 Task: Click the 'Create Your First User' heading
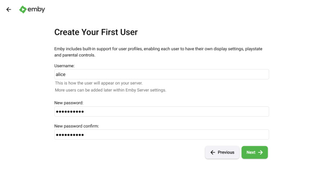(x=96, y=32)
